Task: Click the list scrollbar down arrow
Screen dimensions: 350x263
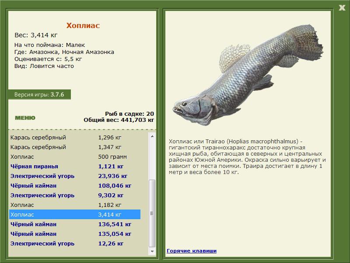Action: click(x=152, y=251)
